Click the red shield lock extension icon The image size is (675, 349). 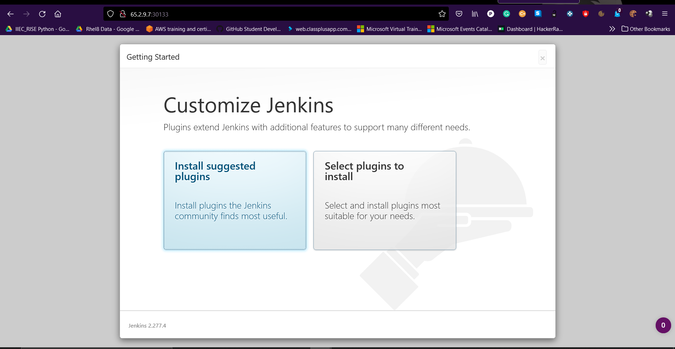[586, 14]
